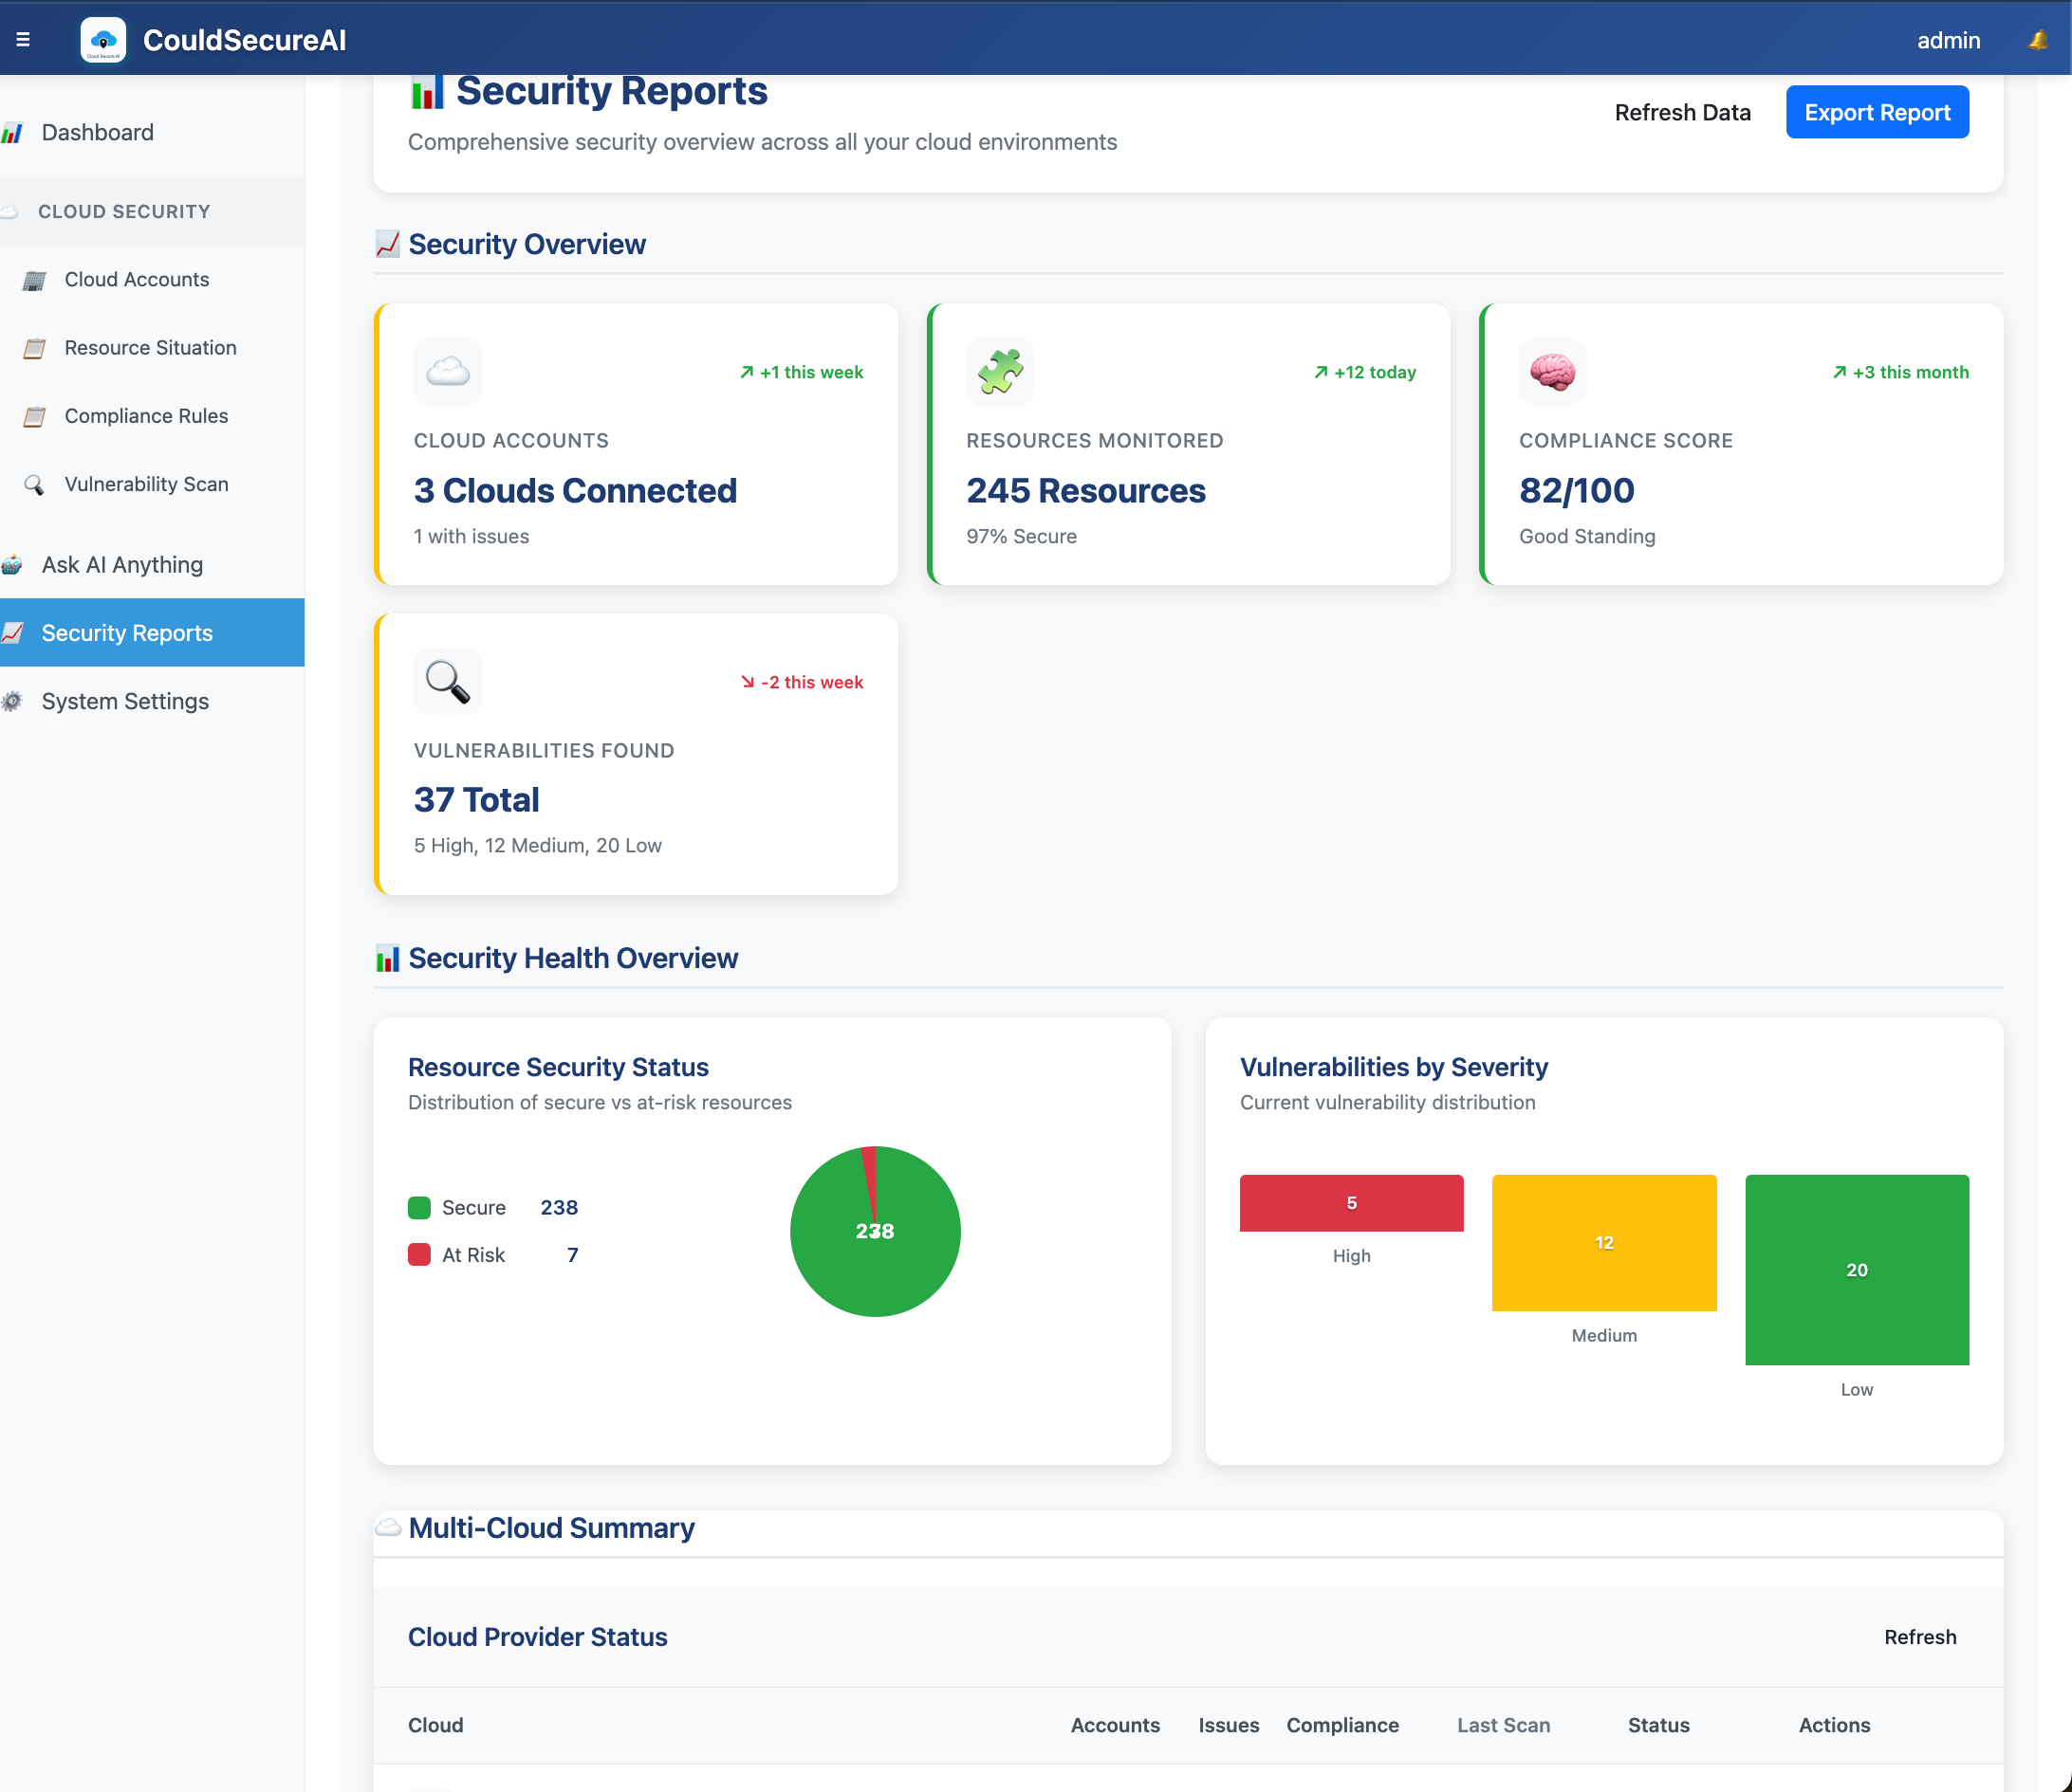Open Compliance Rules from the sidebar
The height and width of the screenshot is (1792, 2072).
(146, 416)
